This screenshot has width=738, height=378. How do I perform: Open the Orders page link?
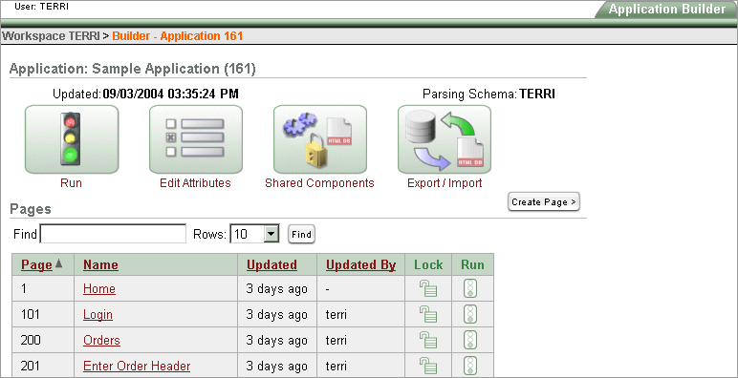pyautogui.click(x=101, y=341)
